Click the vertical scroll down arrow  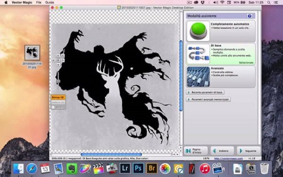181,151
